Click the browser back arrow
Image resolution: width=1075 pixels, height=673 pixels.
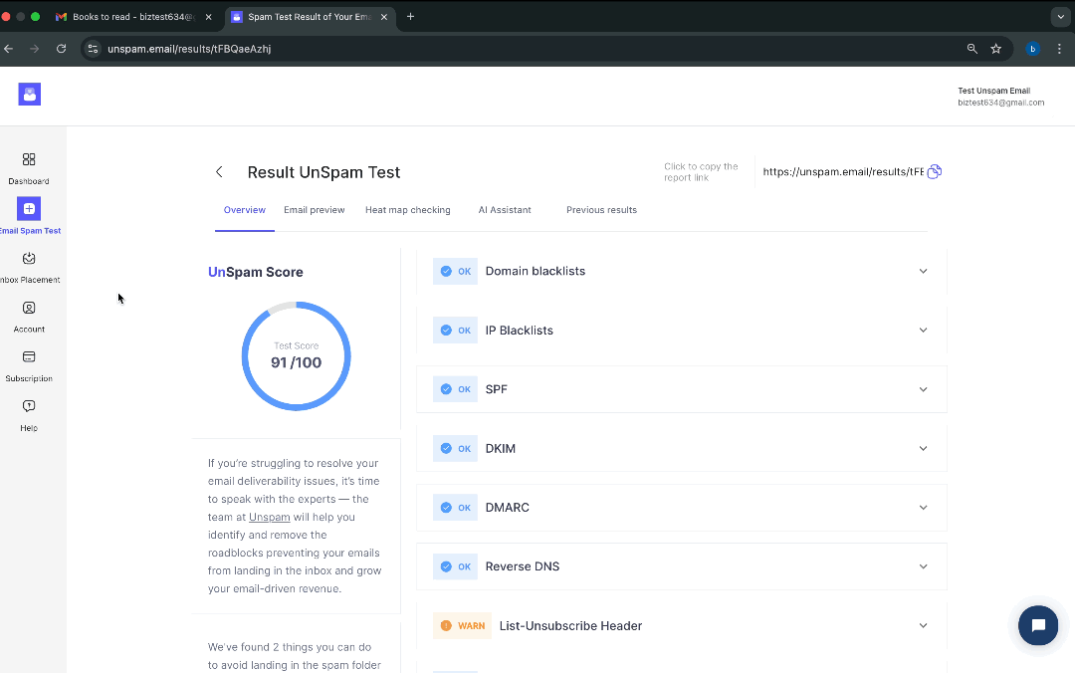pyautogui.click(x=8, y=49)
